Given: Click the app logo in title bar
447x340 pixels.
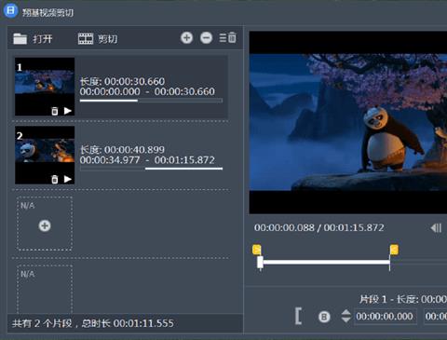Looking at the screenshot, I should tap(10, 11).
